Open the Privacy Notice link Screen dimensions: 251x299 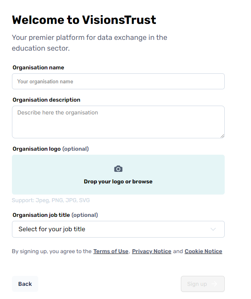pyautogui.click(x=152, y=251)
